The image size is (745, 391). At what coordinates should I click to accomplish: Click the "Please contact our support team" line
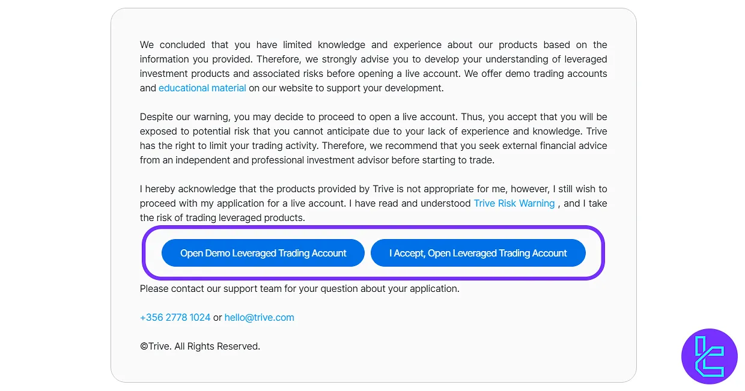(x=299, y=288)
